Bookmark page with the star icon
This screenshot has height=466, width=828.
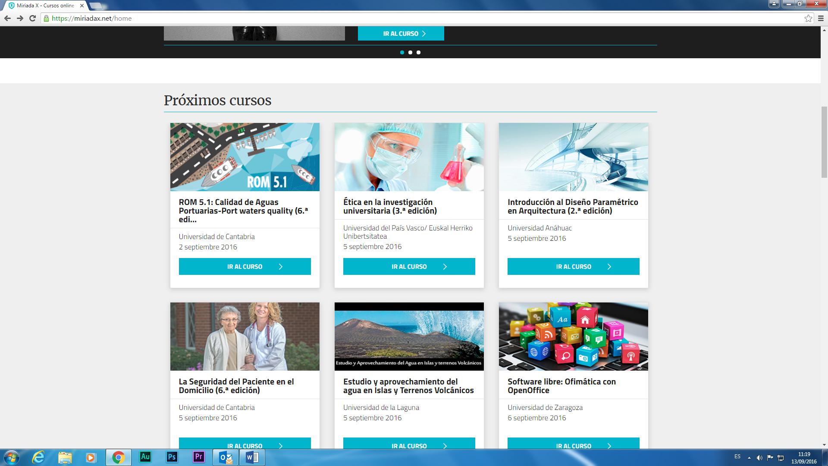[x=808, y=18]
